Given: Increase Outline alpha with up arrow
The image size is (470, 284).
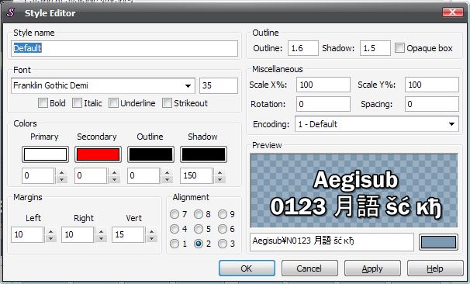Looking at the screenshot, I should 167,172.
